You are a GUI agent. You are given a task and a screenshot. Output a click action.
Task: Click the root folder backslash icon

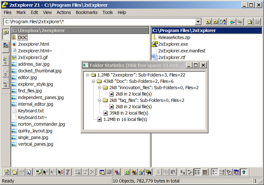click(x=216, y=22)
